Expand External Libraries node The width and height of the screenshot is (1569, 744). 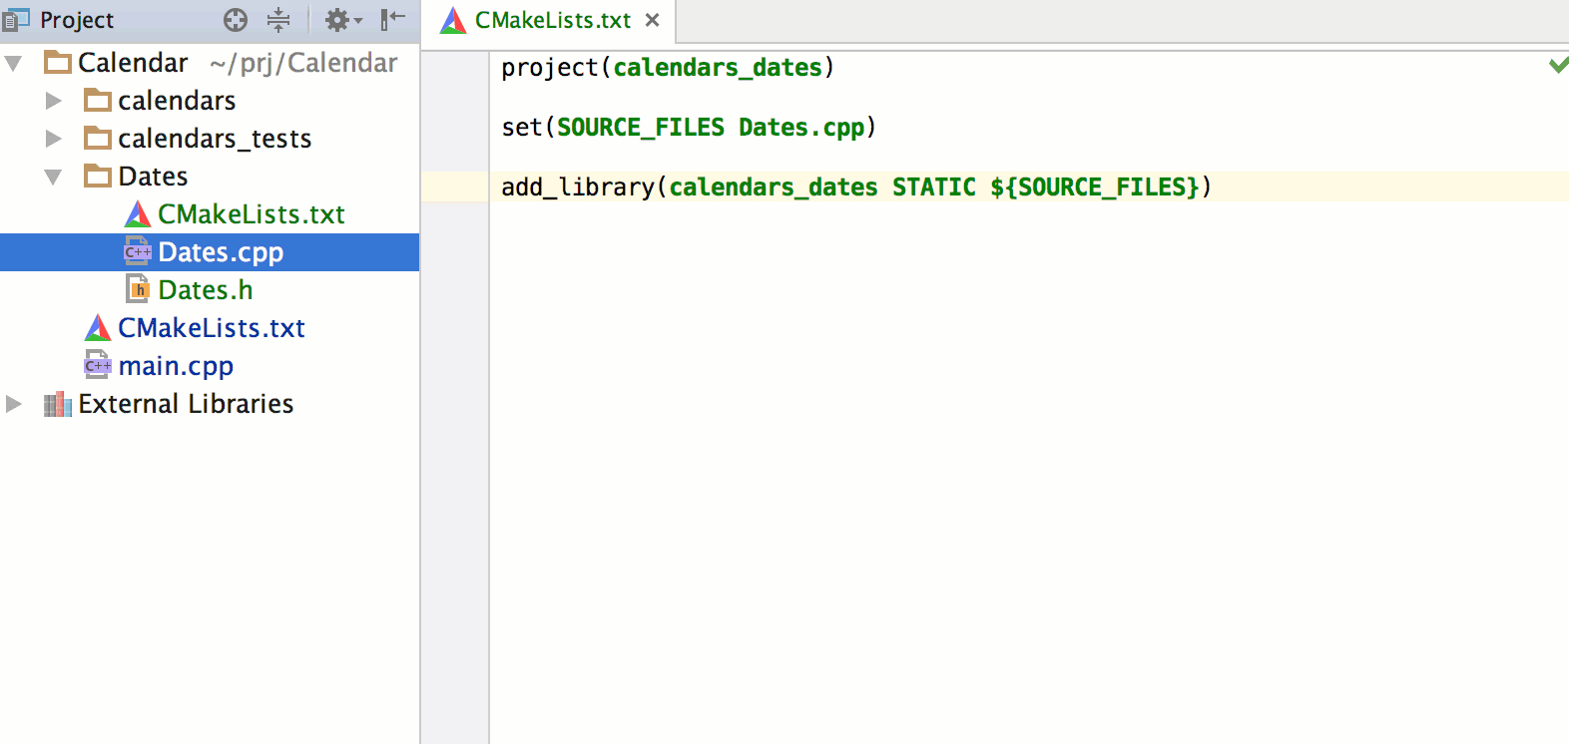(x=14, y=404)
